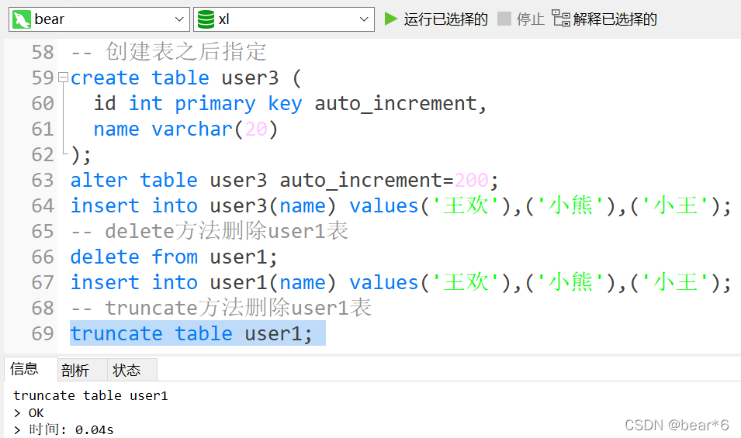
Task: Click the green database cylinder icon
Action: [206, 19]
